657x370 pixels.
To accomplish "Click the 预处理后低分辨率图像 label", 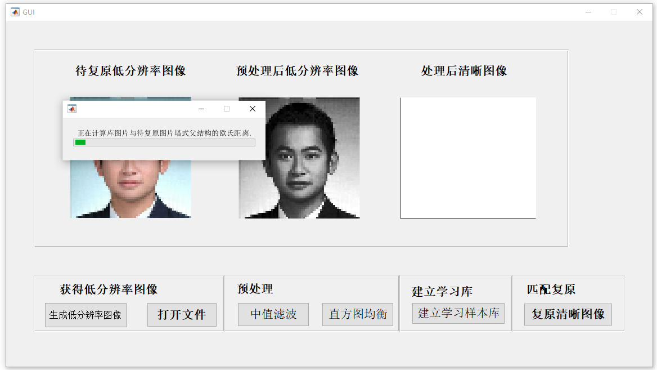I will coord(298,71).
